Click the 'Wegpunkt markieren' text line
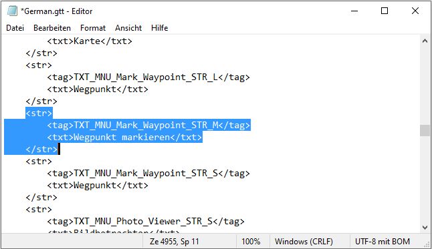432x249 pixels. [124, 138]
